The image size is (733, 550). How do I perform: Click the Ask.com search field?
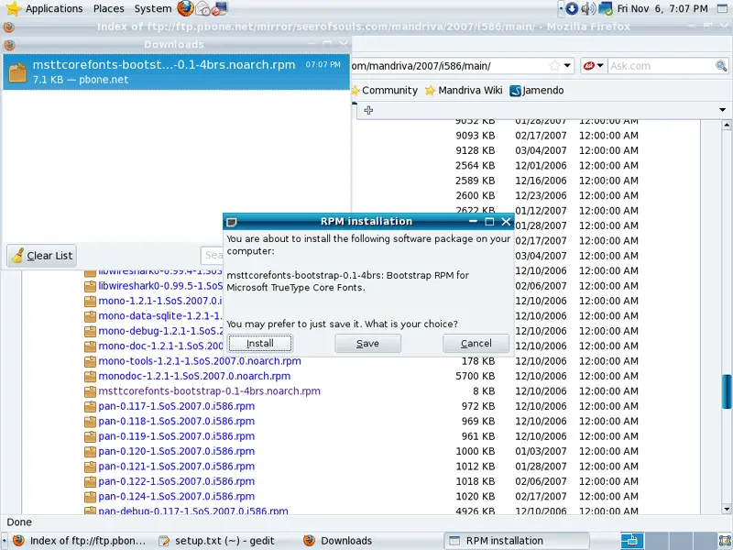pos(661,66)
